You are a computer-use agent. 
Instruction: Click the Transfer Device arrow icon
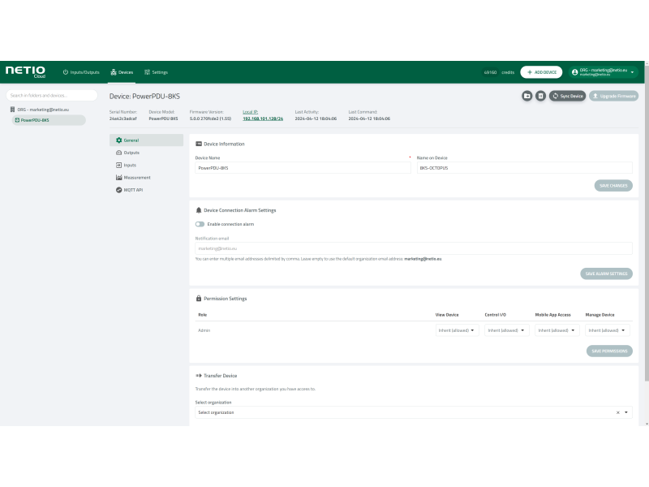point(199,376)
